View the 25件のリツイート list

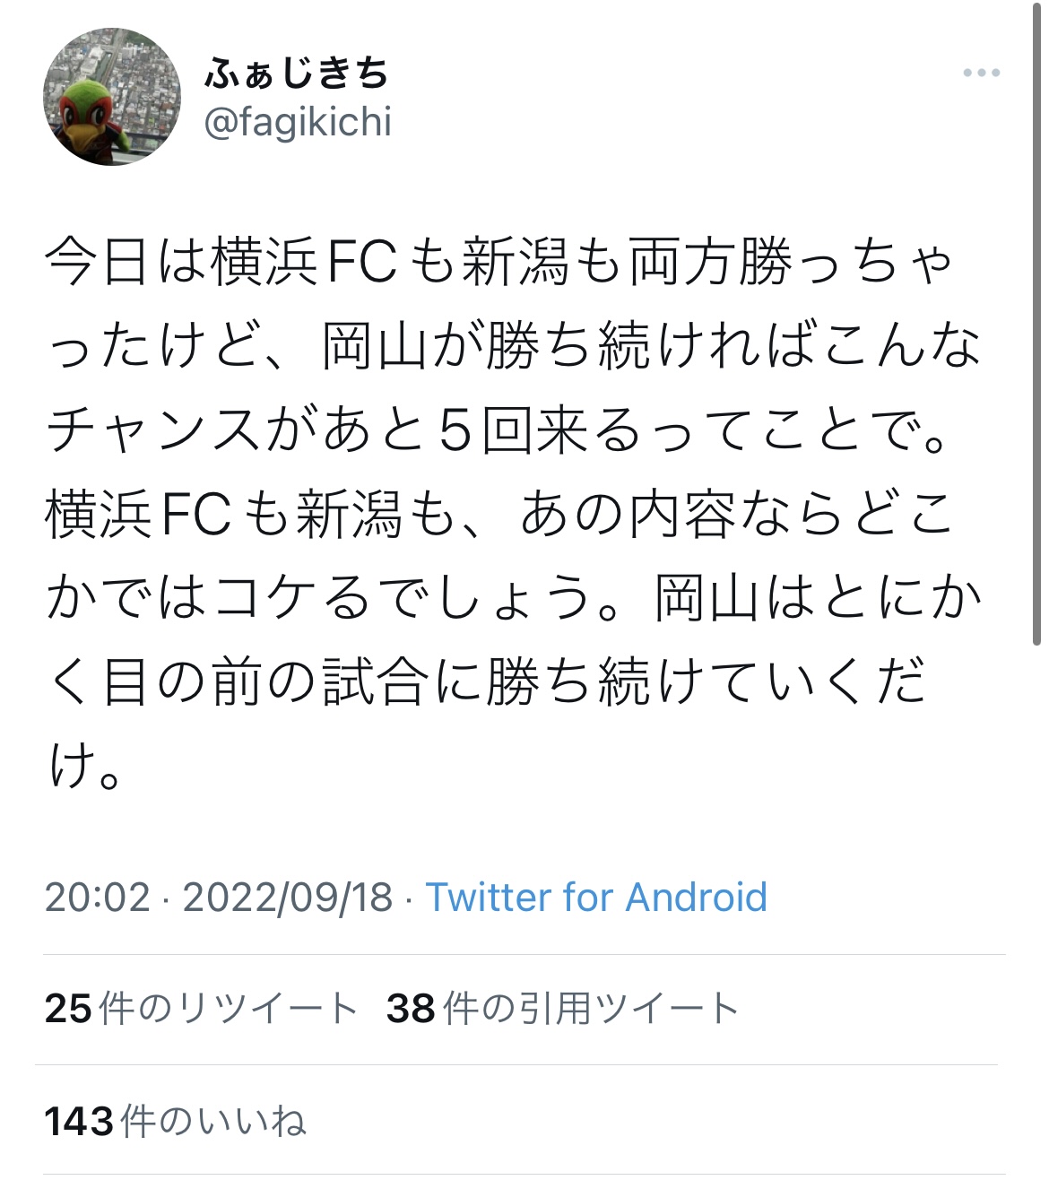tap(201, 1009)
